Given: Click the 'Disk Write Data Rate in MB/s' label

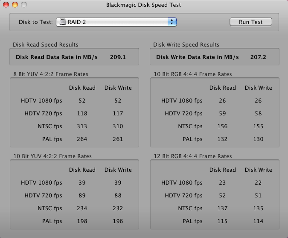Looking at the screenshot, I should coord(198,57).
